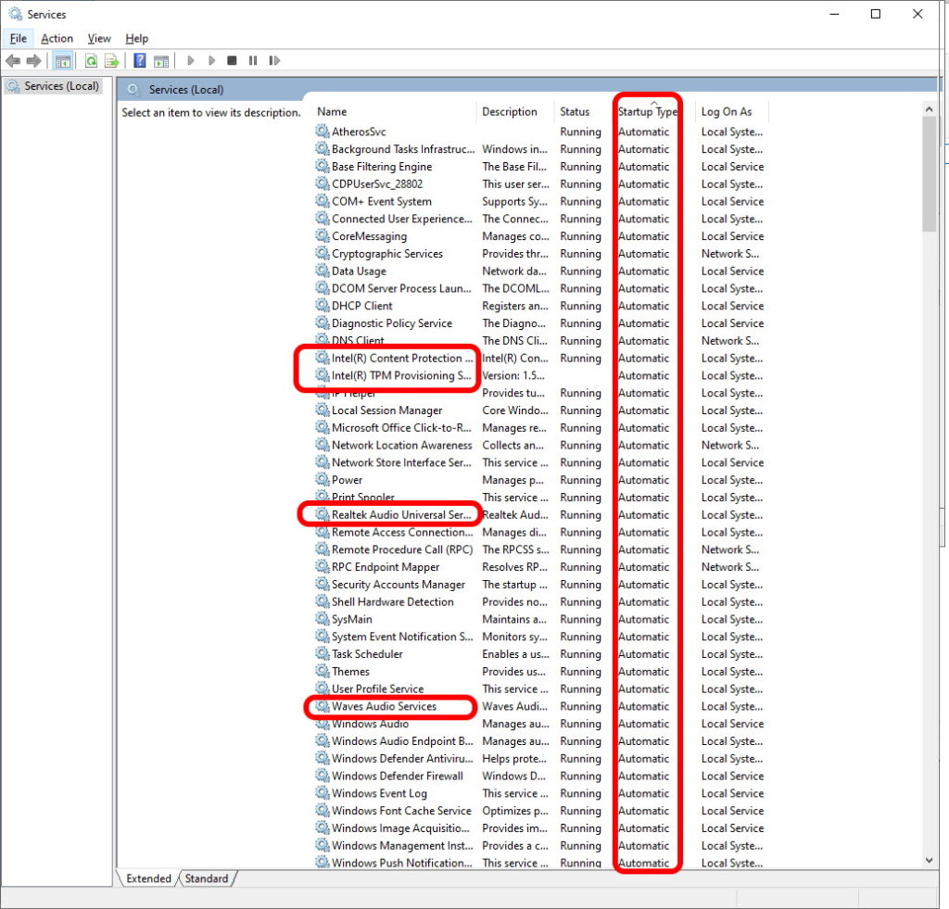Click the Forward navigation arrow

click(32, 60)
